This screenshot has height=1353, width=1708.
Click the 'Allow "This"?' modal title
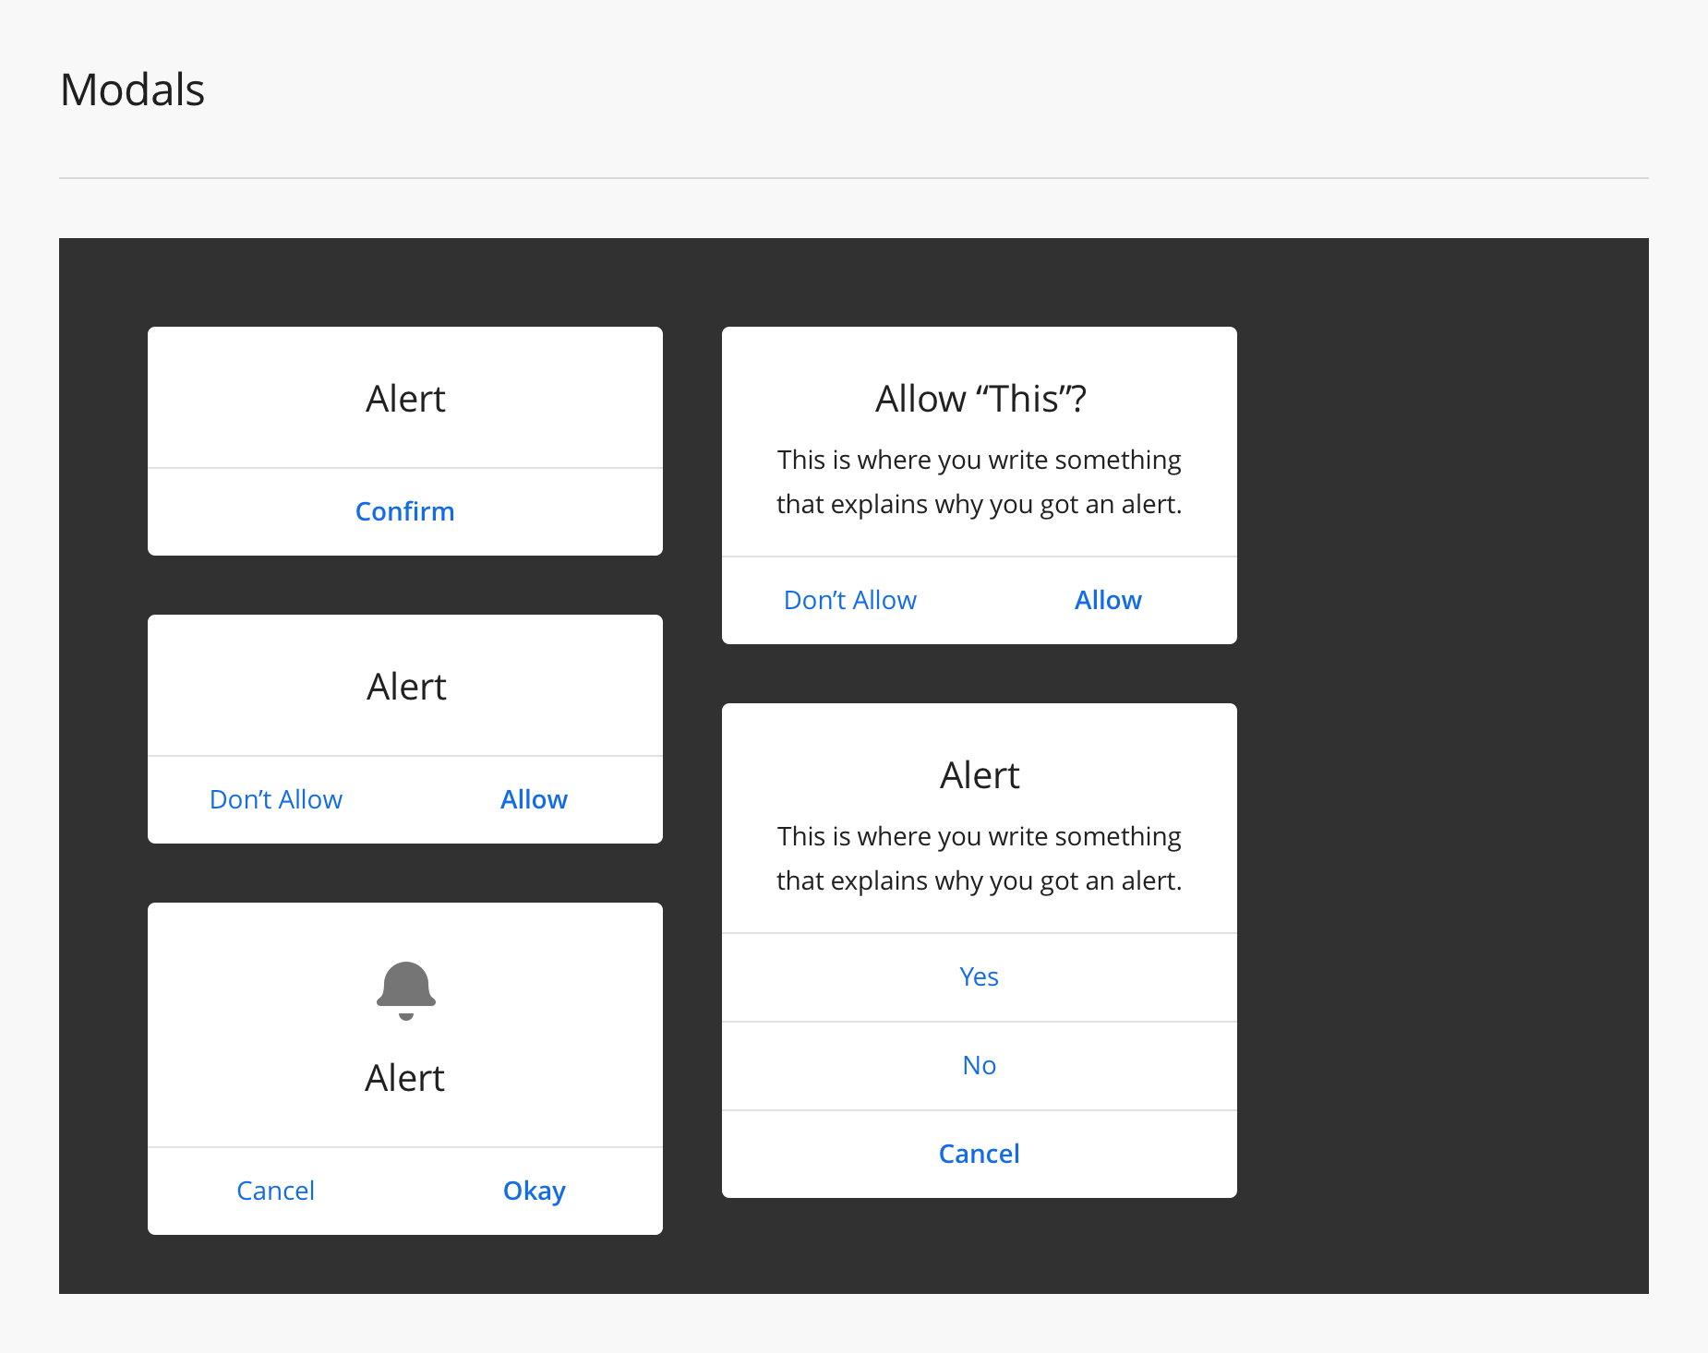pyautogui.click(x=980, y=399)
